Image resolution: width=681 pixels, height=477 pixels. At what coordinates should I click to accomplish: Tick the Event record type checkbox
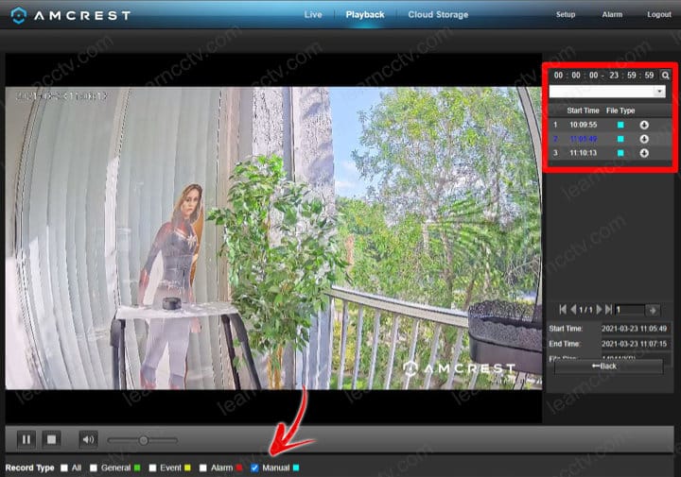point(152,468)
